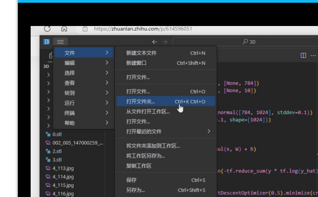Open the 002_005_147000259_ image file
This screenshot has height=197, width=318.
(78, 143)
